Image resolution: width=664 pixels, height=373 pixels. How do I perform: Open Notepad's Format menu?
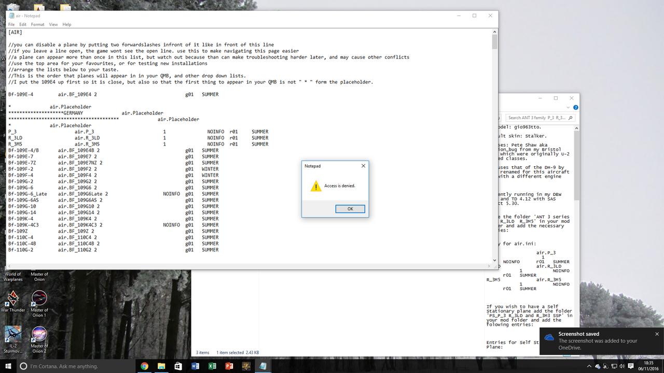coord(37,24)
